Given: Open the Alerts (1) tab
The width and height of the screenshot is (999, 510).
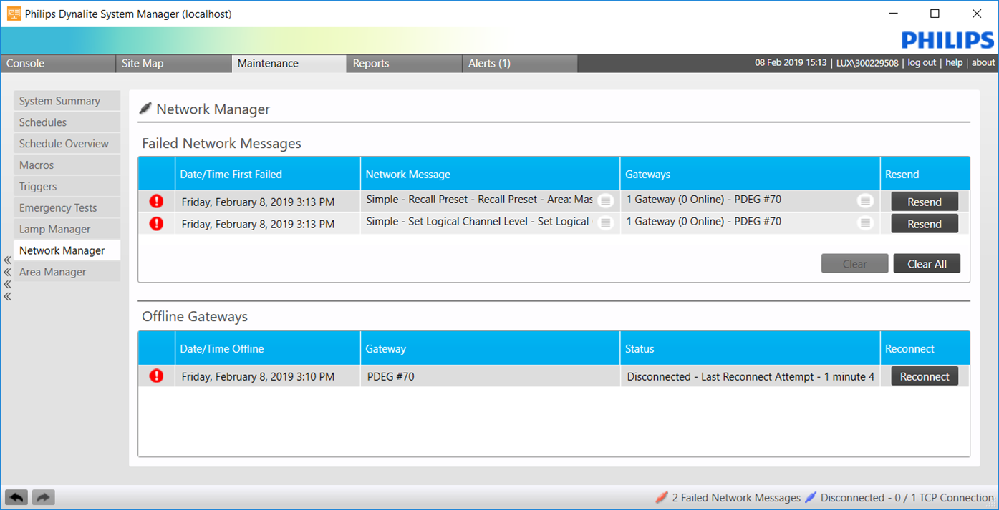Looking at the screenshot, I should [x=489, y=63].
